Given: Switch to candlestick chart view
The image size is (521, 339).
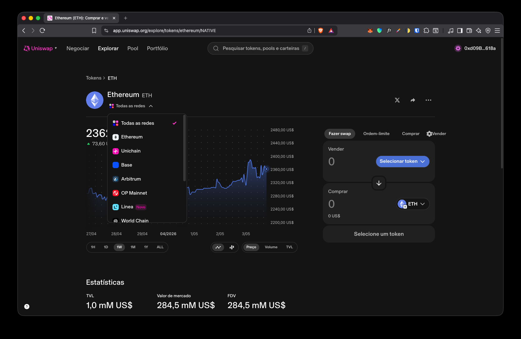Looking at the screenshot, I should (x=232, y=247).
